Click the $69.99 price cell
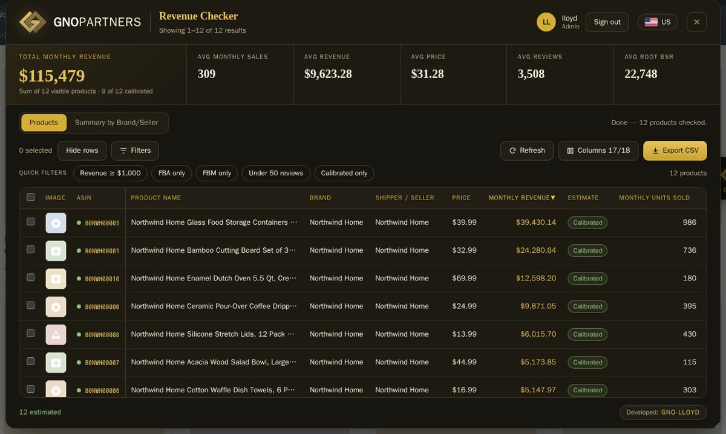The image size is (726, 434). pos(464,278)
